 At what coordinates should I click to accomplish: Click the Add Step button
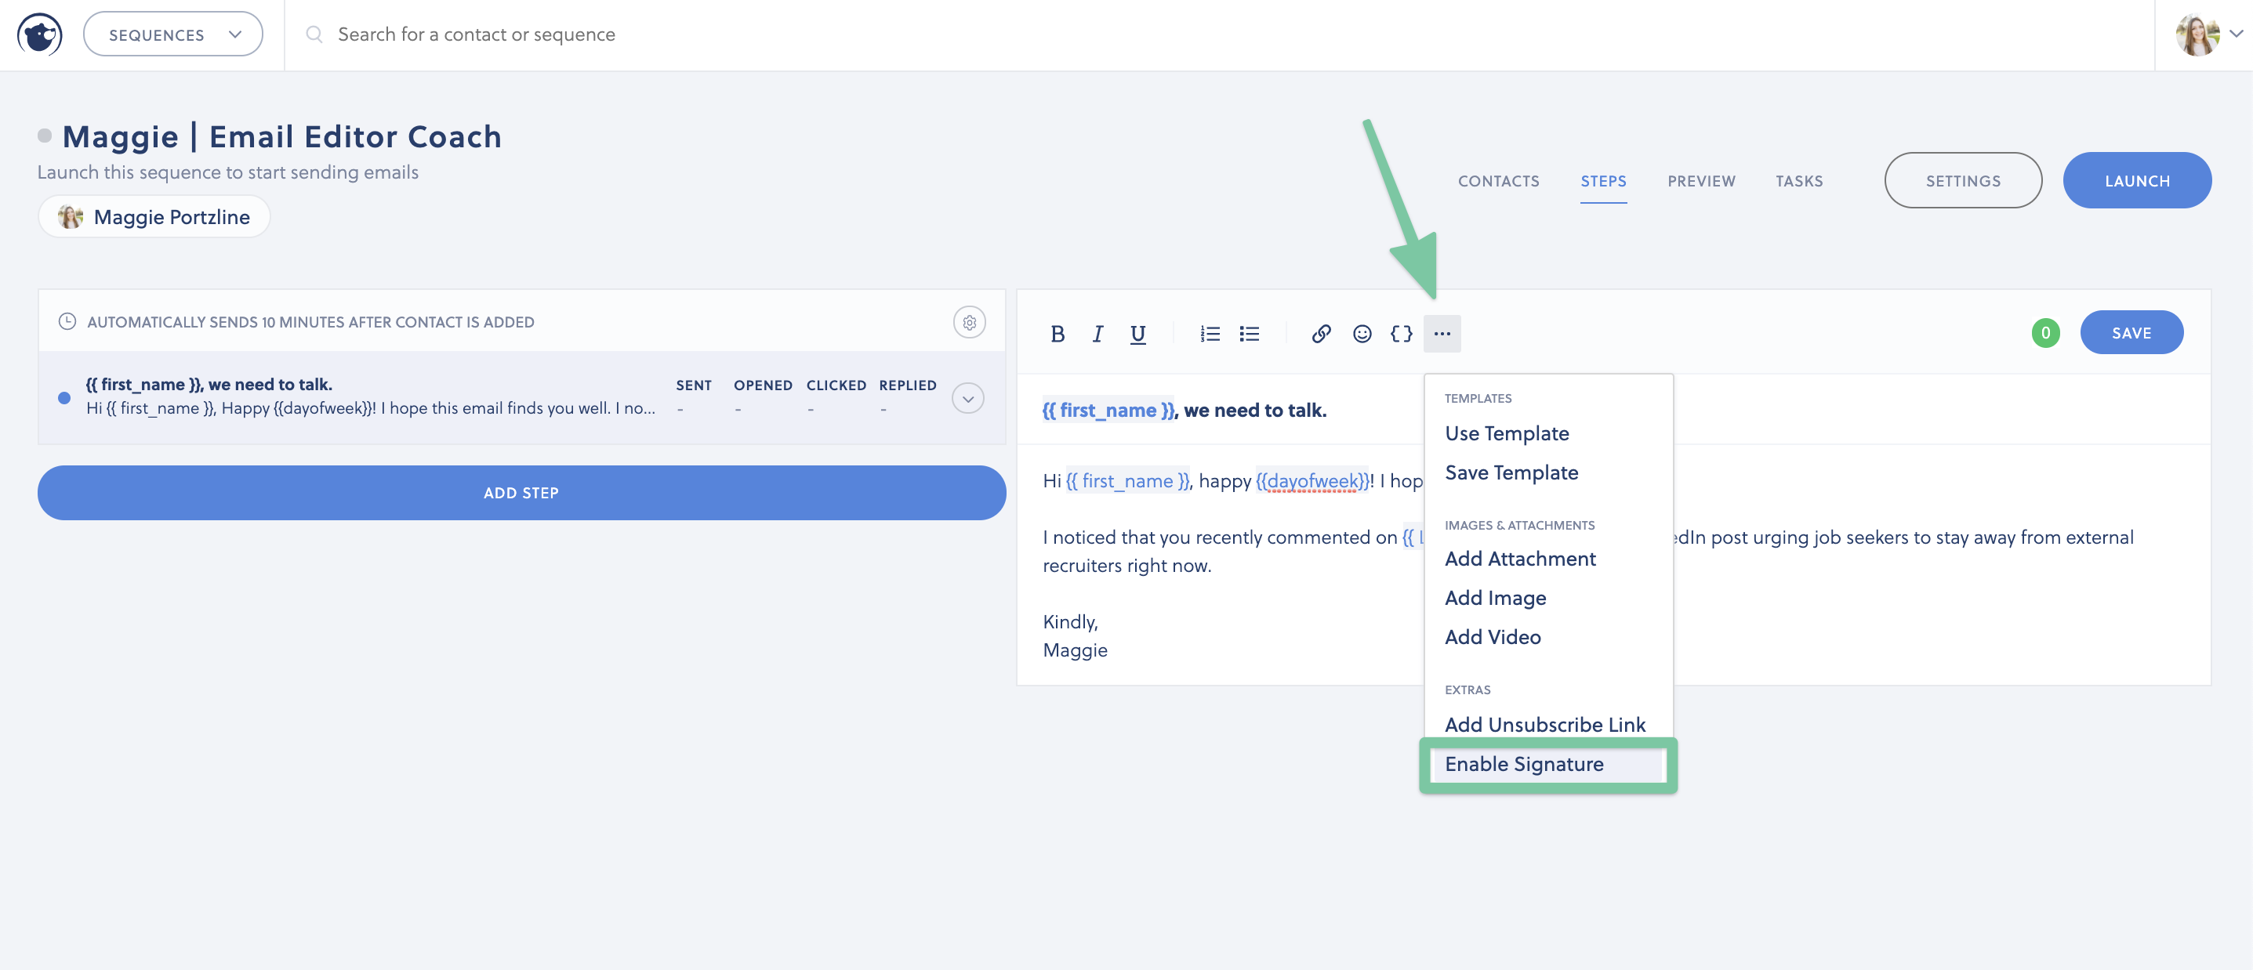point(521,493)
